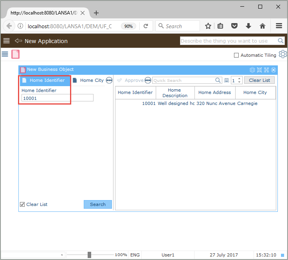This screenshot has height=260, width=288.
Task: Select the Home Identifier filter tab
Action: pyautogui.click(x=45, y=80)
